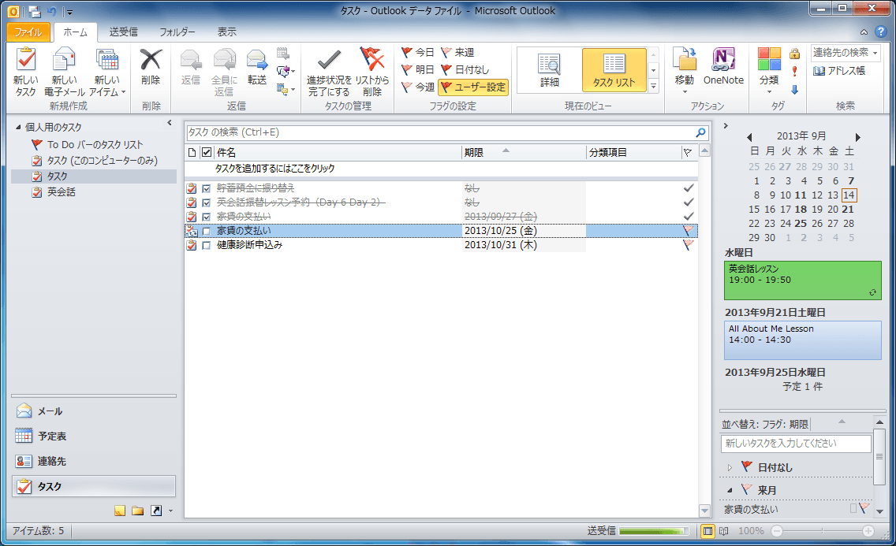Image resolution: width=896 pixels, height=546 pixels.
Task: Switch to タスク リスト view
Action: (614, 69)
